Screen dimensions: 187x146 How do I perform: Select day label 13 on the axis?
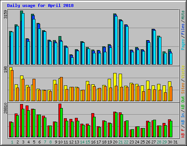[77, 142]
